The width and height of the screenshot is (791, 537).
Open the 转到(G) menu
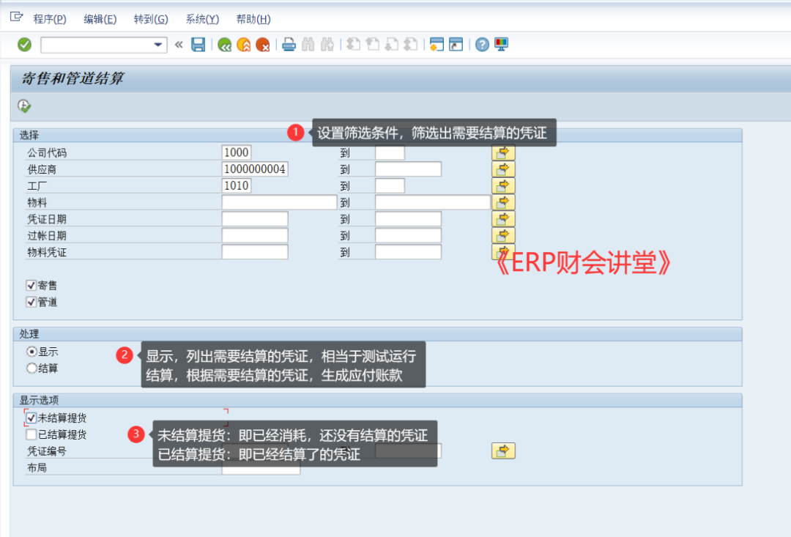pos(151,19)
